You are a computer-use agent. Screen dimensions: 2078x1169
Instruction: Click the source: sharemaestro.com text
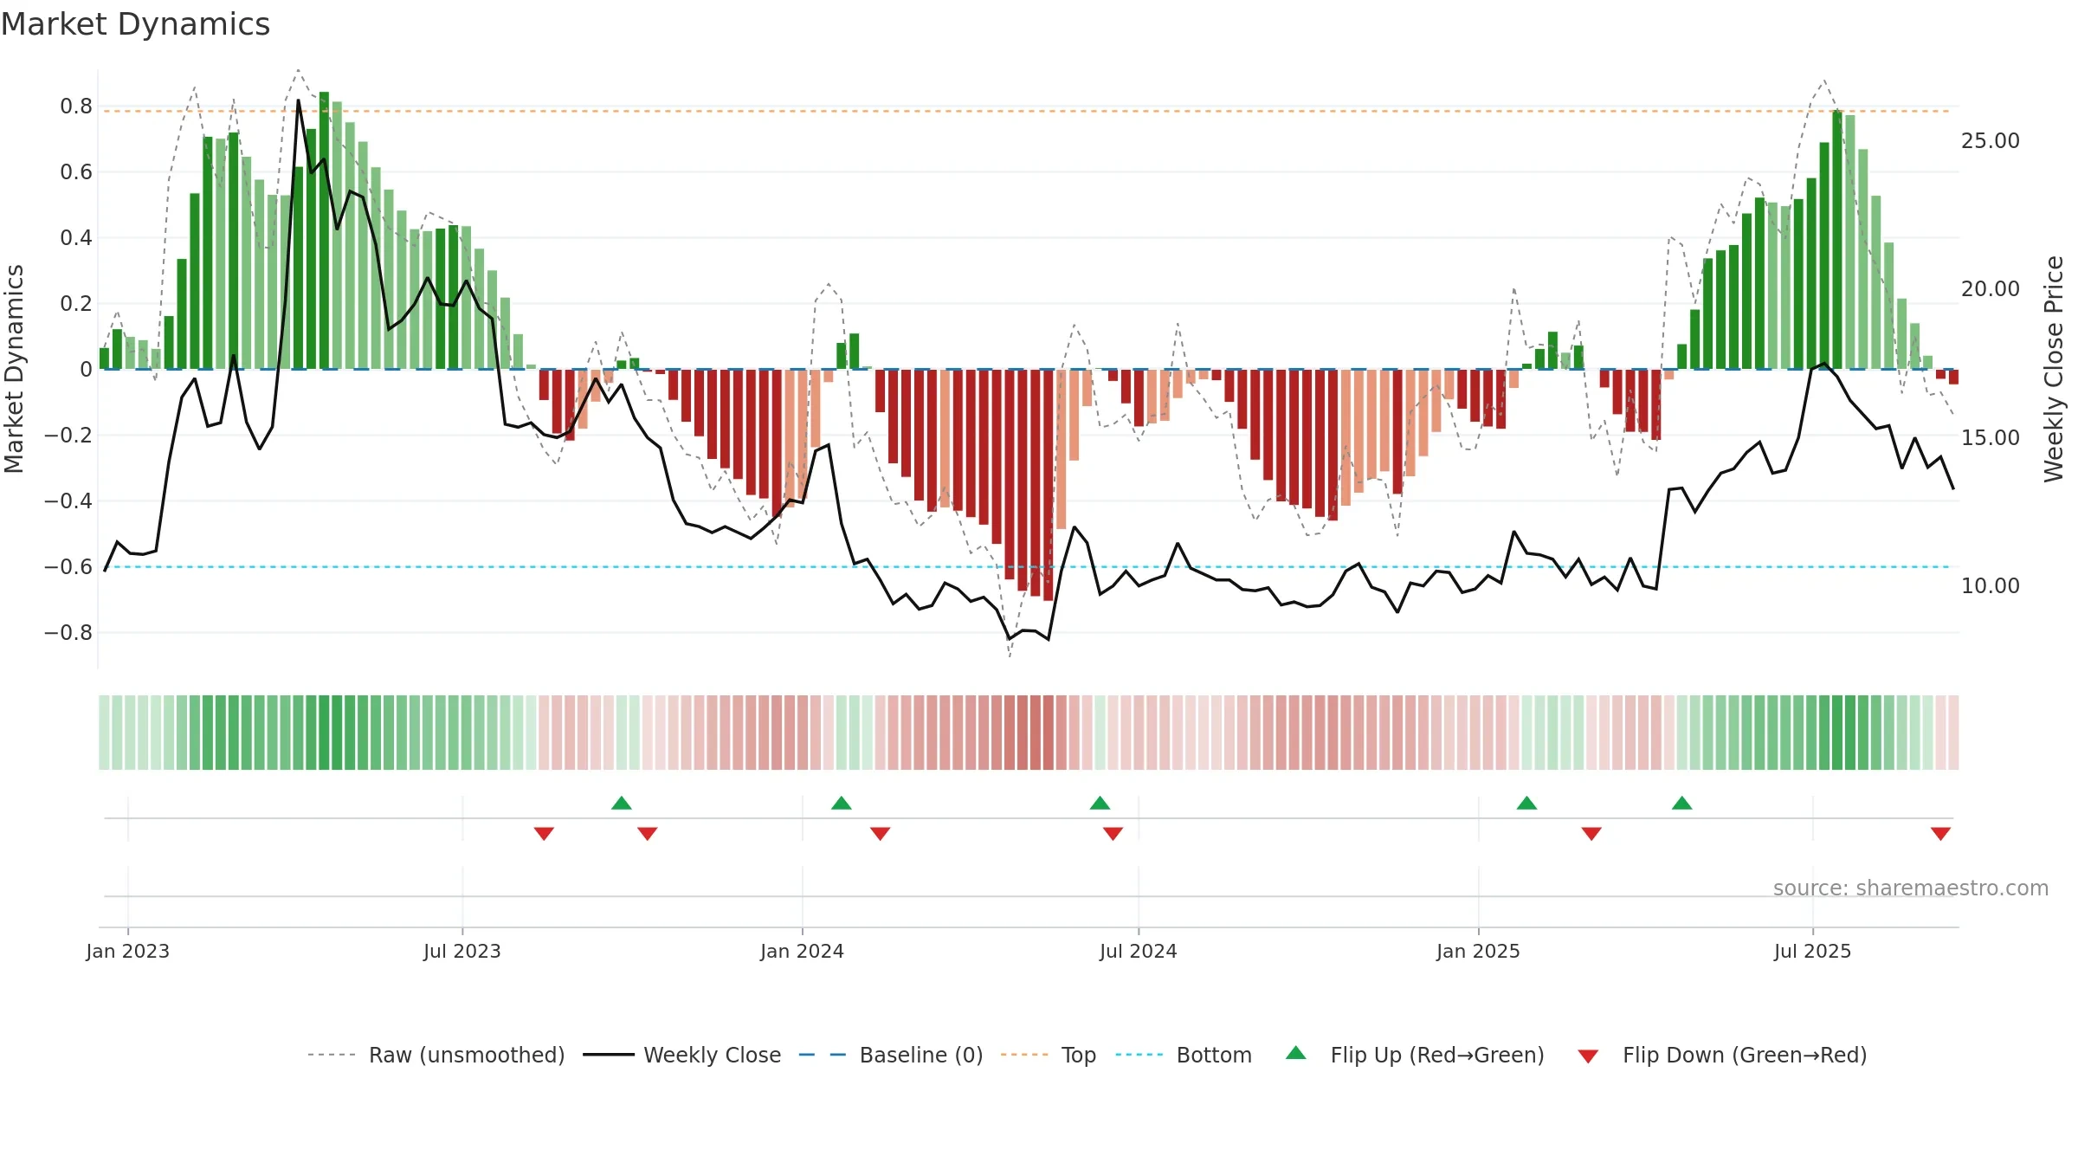click(1911, 888)
